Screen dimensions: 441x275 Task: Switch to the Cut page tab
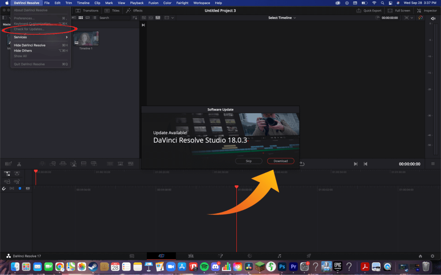[161, 256]
